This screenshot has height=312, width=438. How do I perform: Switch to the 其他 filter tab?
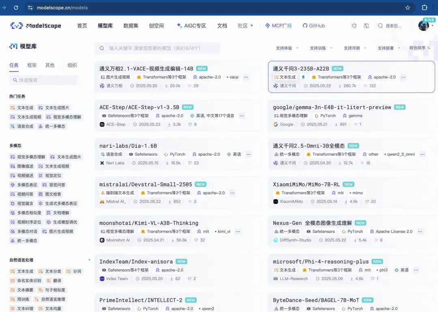(50, 65)
